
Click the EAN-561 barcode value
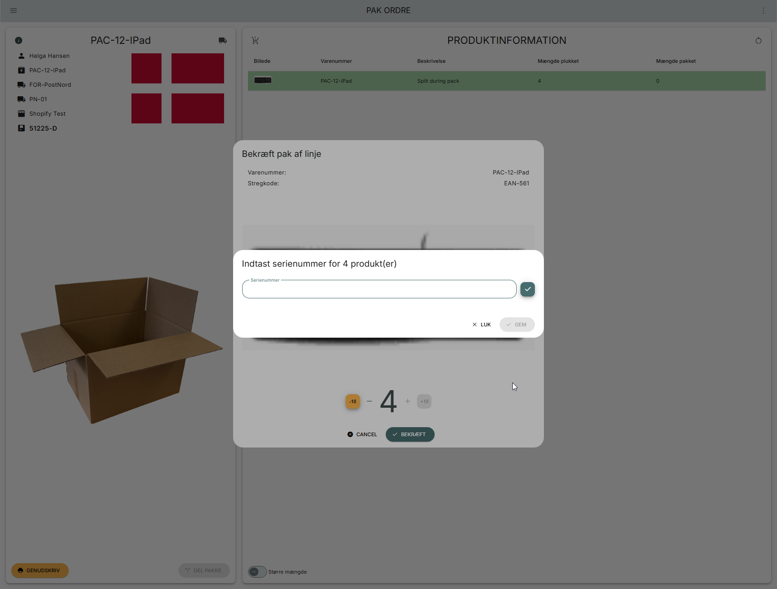click(x=516, y=183)
